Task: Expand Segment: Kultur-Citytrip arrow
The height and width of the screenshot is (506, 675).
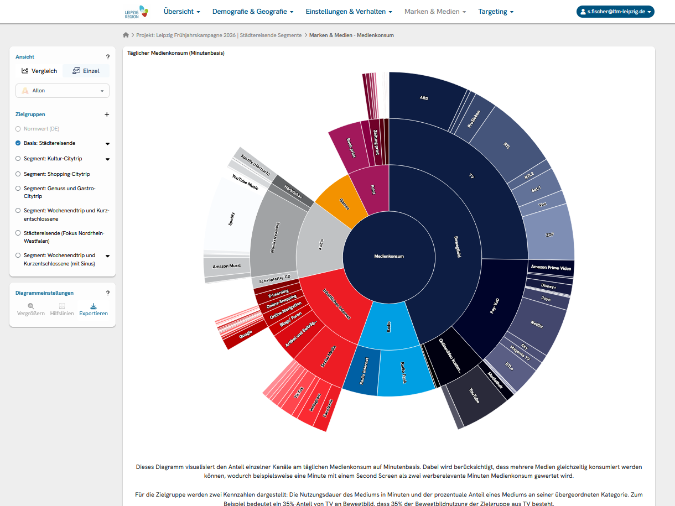Action: (107, 159)
